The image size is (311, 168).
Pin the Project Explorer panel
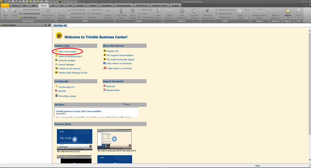click(x=46, y=25)
